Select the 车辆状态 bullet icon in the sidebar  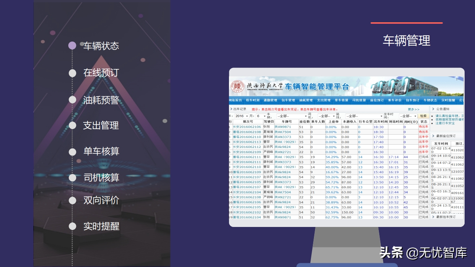pos(72,45)
